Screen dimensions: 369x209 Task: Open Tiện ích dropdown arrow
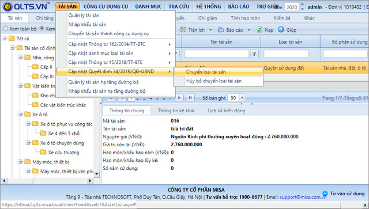(210, 30)
